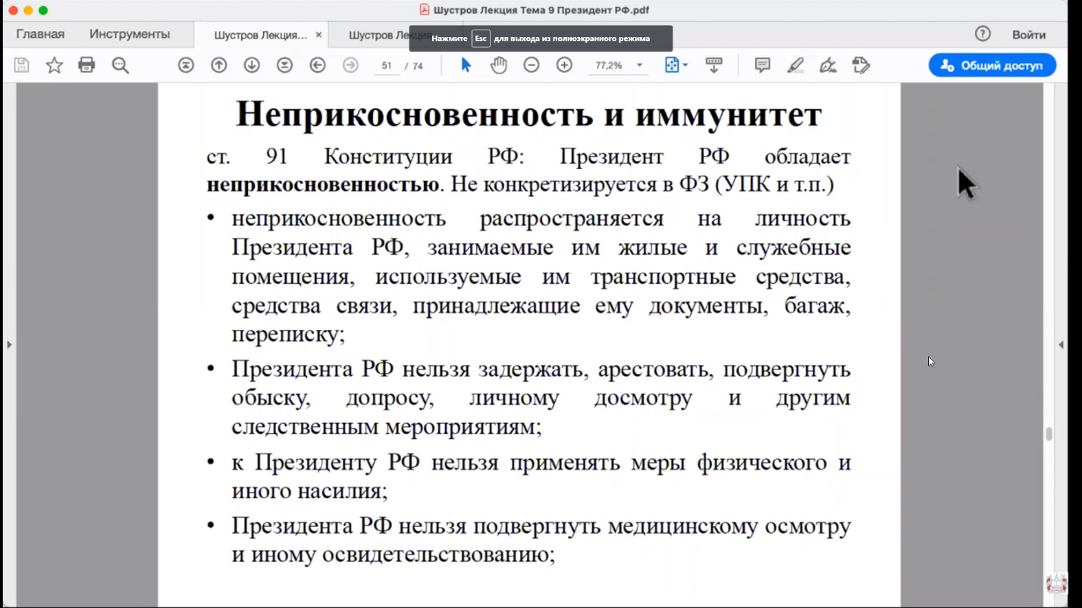Switch to the Инструменты tab
Viewport: 1082px width, 608px height.
click(x=130, y=34)
